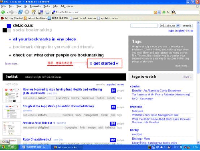Open 'my del.icio.us' bookmark
The height and width of the screenshot is (151, 200).
click(108, 18)
